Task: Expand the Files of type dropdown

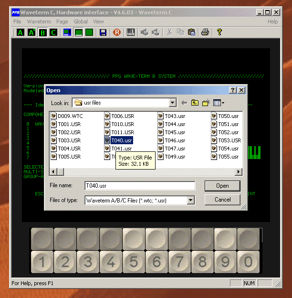Action: click(x=191, y=200)
